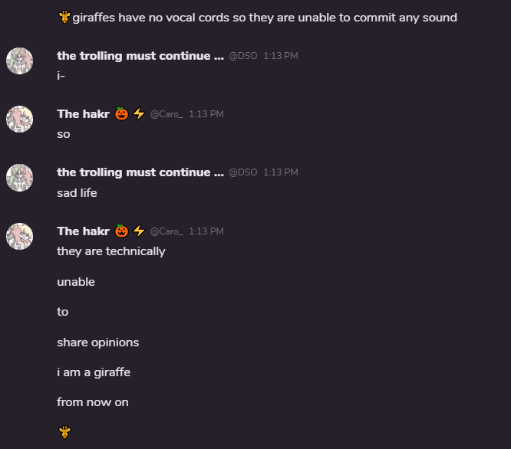Open The hakr's avatar beside the "so" message
The image size is (511, 449).
(20, 120)
